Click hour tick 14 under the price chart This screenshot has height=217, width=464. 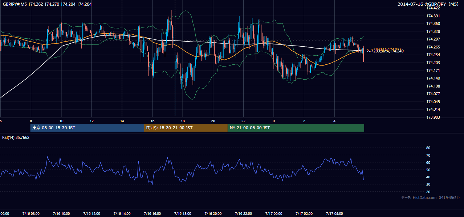click(122, 121)
